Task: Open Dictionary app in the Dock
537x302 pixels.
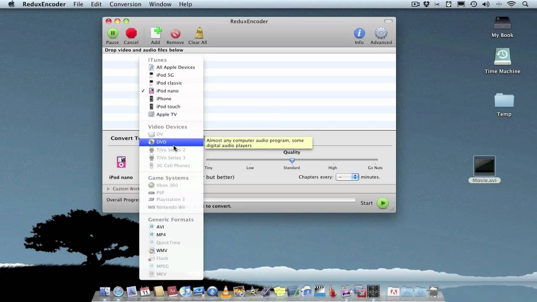Action: coord(172,291)
